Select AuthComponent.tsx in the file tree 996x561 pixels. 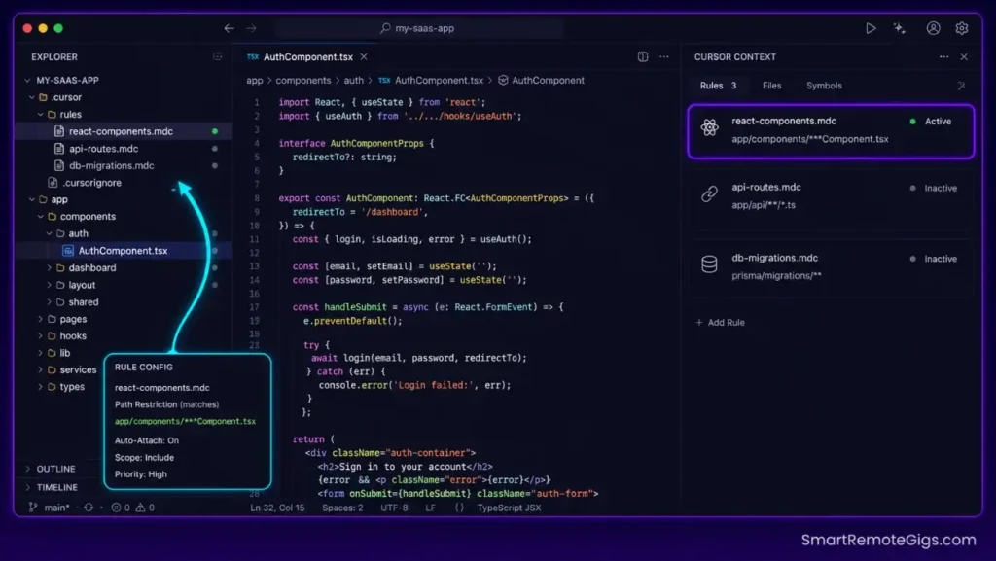click(123, 251)
